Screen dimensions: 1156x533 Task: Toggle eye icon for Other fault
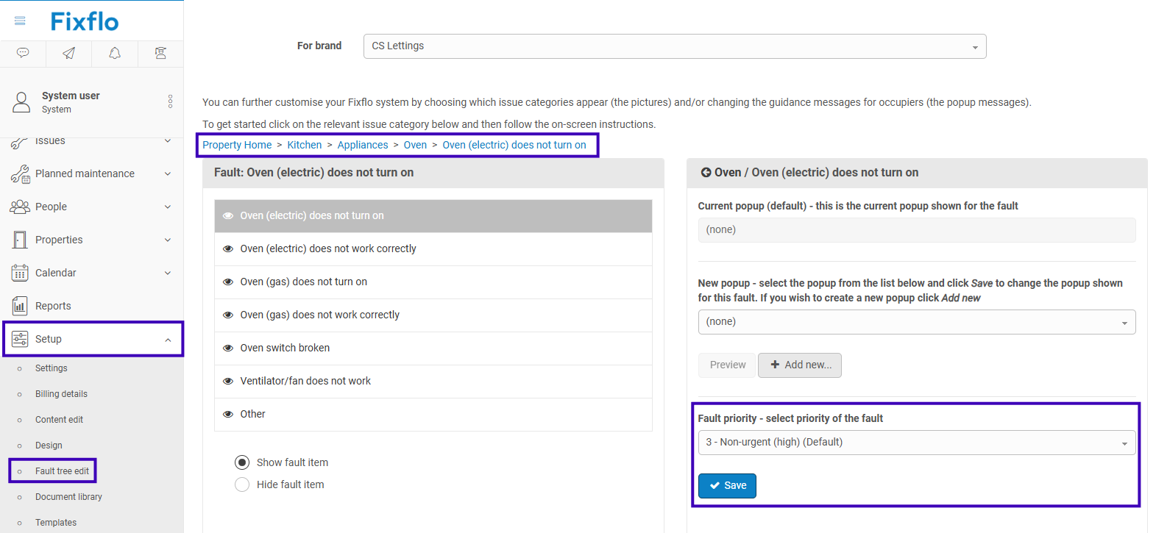coord(228,415)
